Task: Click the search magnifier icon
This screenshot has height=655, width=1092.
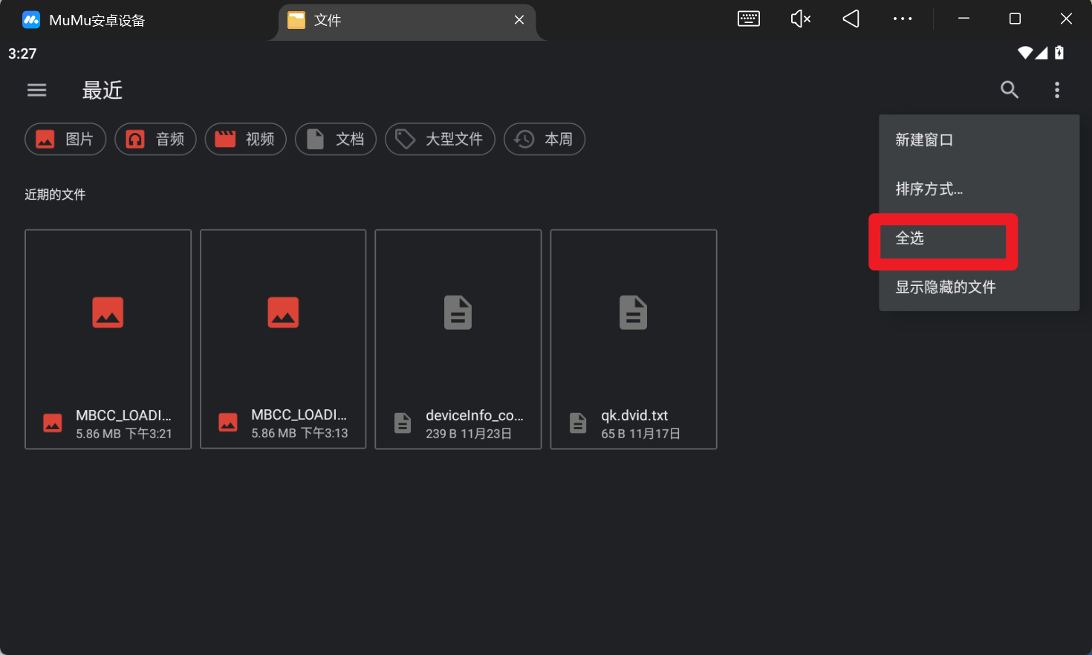Action: [1009, 90]
